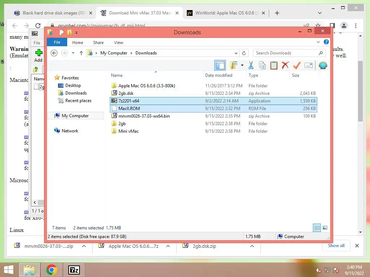Open menu for 2gb.dsk.zip download
This screenshot has height=277, width=370.
coord(252,246)
